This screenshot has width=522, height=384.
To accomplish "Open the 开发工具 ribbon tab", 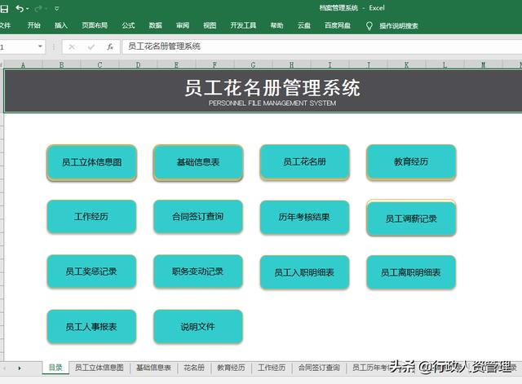I will 243,26.
